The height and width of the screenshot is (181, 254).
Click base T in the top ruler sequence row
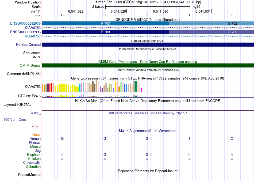point(190,15)
